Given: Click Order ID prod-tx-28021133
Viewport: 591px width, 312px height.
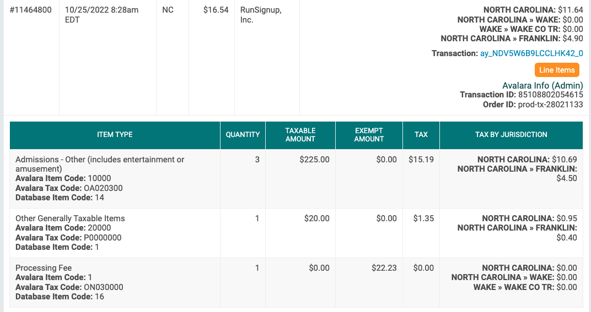Looking at the screenshot, I should (x=549, y=104).
